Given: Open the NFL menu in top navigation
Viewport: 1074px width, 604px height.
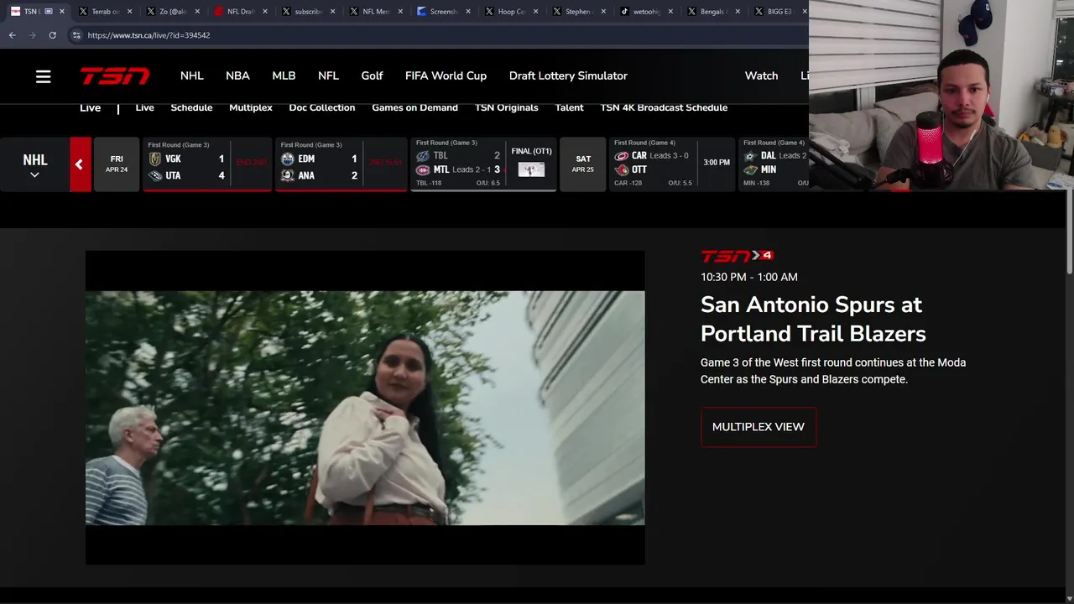Looking at the screenshot, I should pos(328,75).
